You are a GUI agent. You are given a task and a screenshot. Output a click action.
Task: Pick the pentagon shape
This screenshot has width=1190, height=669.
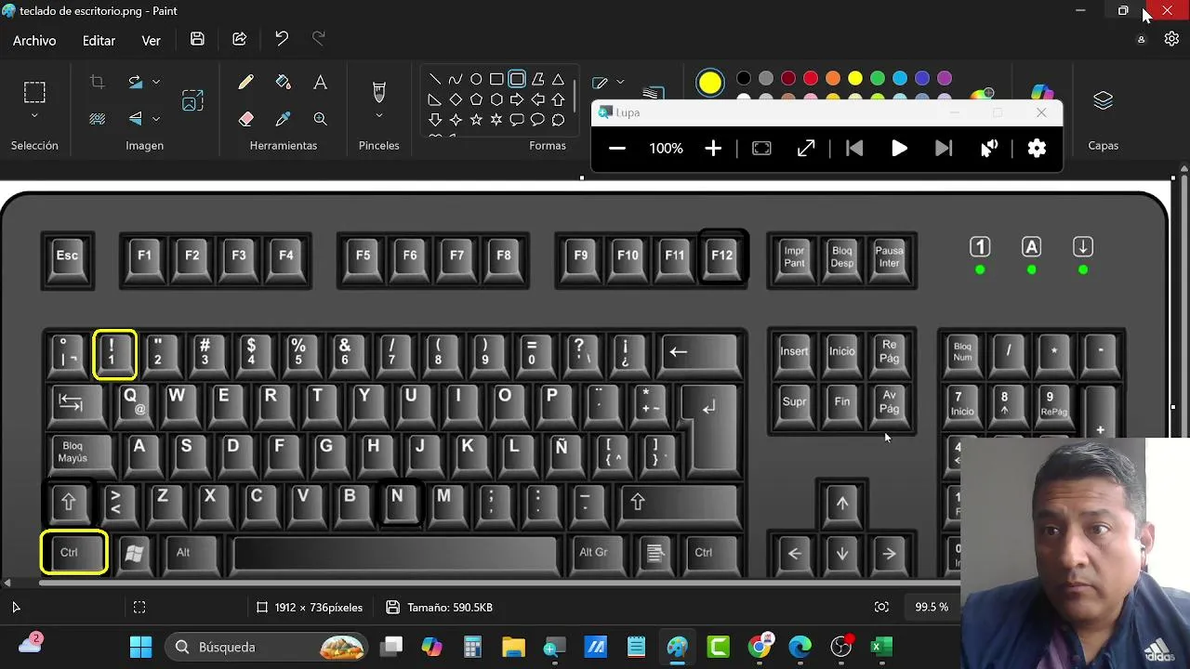pos(476,99)
